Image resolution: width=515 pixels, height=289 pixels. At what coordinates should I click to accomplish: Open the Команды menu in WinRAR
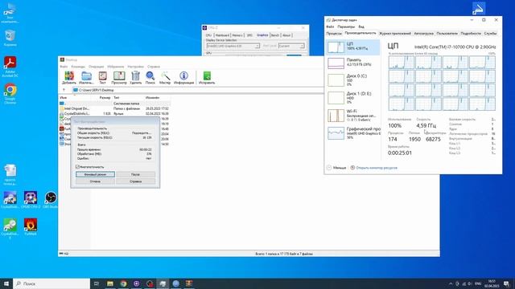[78, 67]
